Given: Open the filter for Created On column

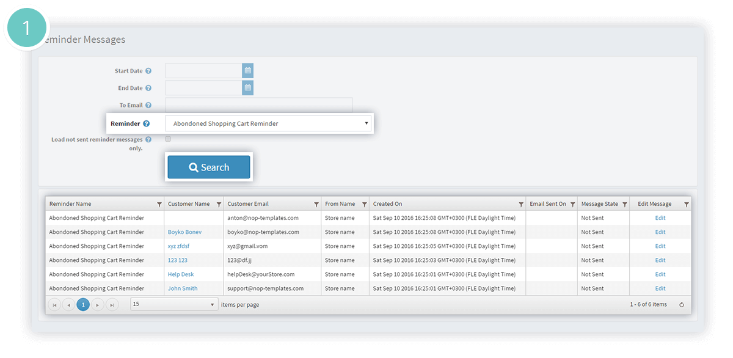Looking at the screenshot, I should click(521, 204).
